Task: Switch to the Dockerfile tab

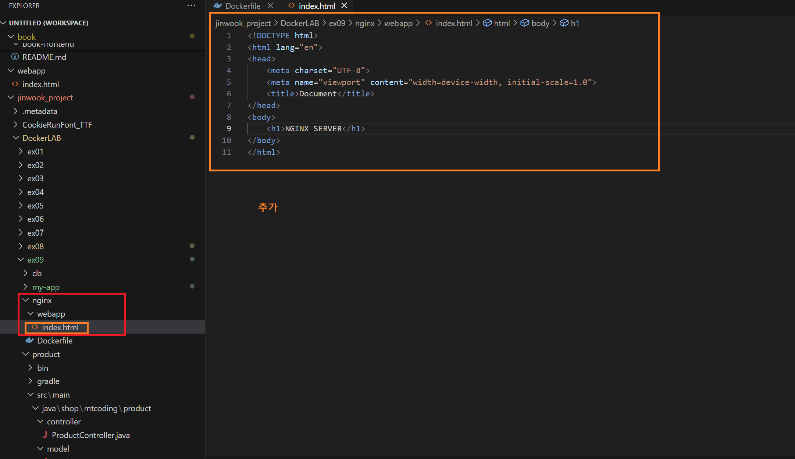Action: click(x=243, y=6)
